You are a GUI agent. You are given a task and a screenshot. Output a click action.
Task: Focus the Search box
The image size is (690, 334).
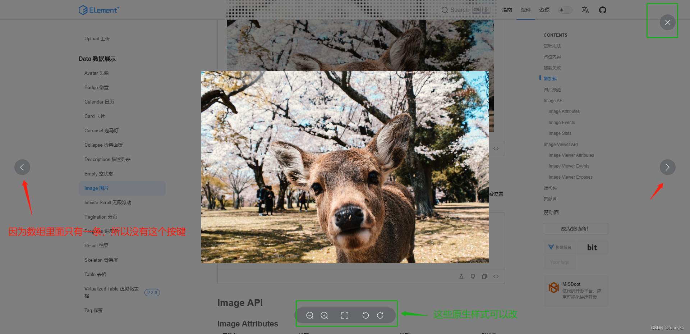466,10
